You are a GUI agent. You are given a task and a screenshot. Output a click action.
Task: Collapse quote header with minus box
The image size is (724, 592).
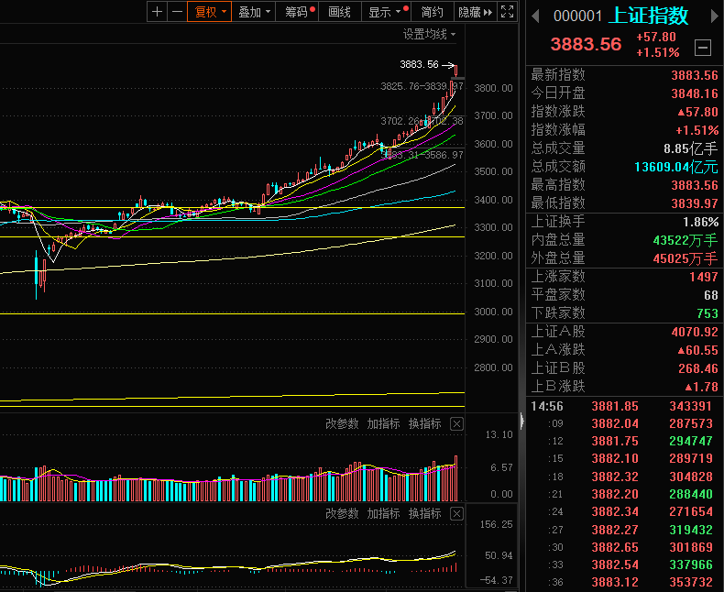pos(703,47)
